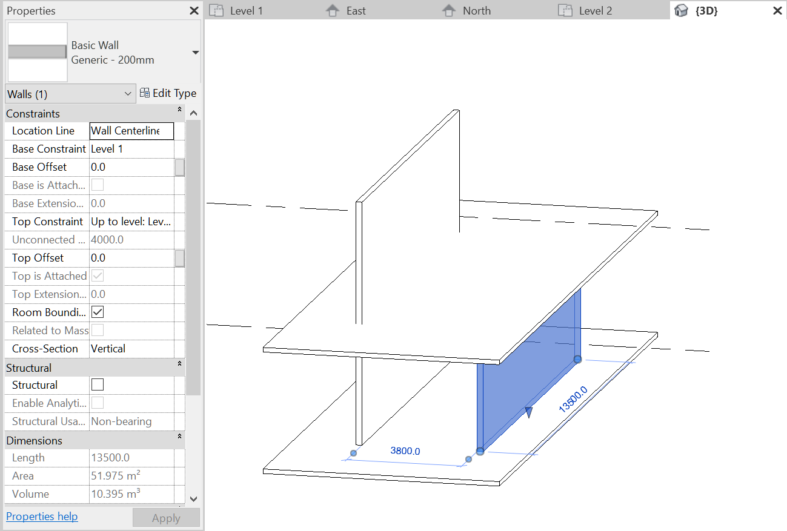
Task: Close the {3D} view tab
Action: [777, 11]
